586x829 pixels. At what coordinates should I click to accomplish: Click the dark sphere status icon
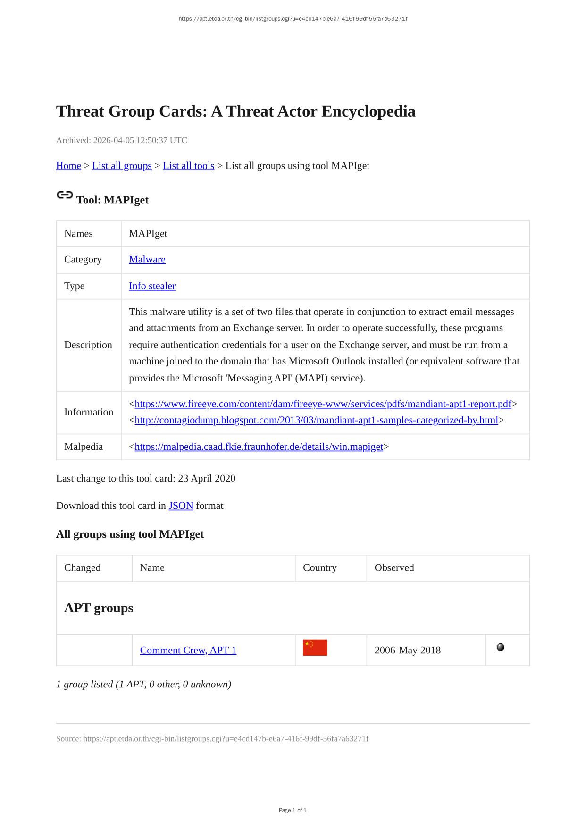[501, 647]
